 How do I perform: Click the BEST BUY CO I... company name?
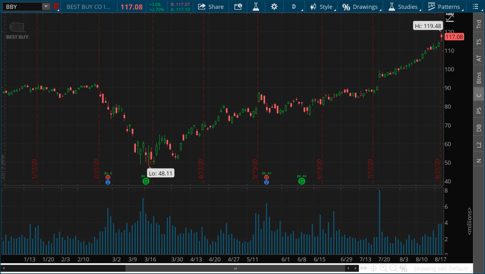[88, 7]
